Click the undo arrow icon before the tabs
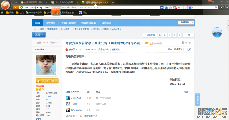229x120 pixels. [15, 2]
